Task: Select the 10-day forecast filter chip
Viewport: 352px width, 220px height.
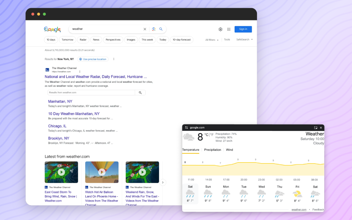Action: click(182, 40)
